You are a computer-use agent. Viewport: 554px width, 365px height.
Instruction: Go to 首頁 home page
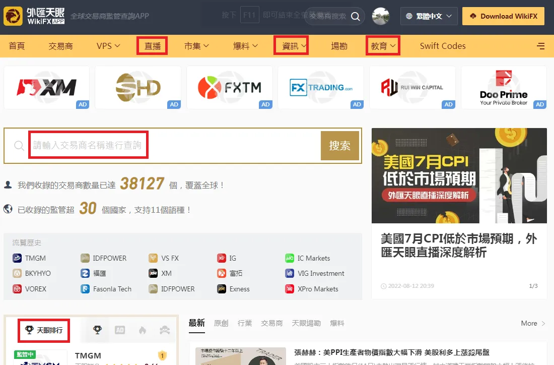click(x=17, y=46)
